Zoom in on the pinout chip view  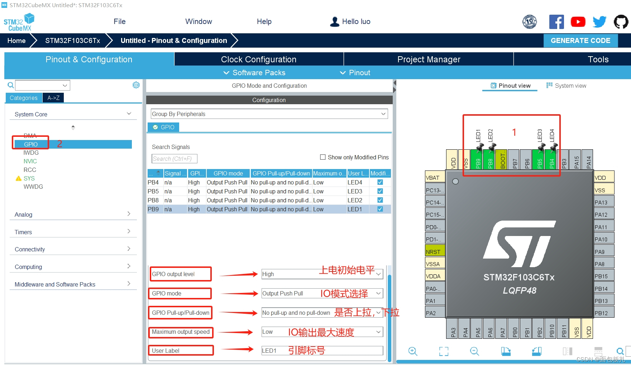pyautogui.click(x=413, y=351)
